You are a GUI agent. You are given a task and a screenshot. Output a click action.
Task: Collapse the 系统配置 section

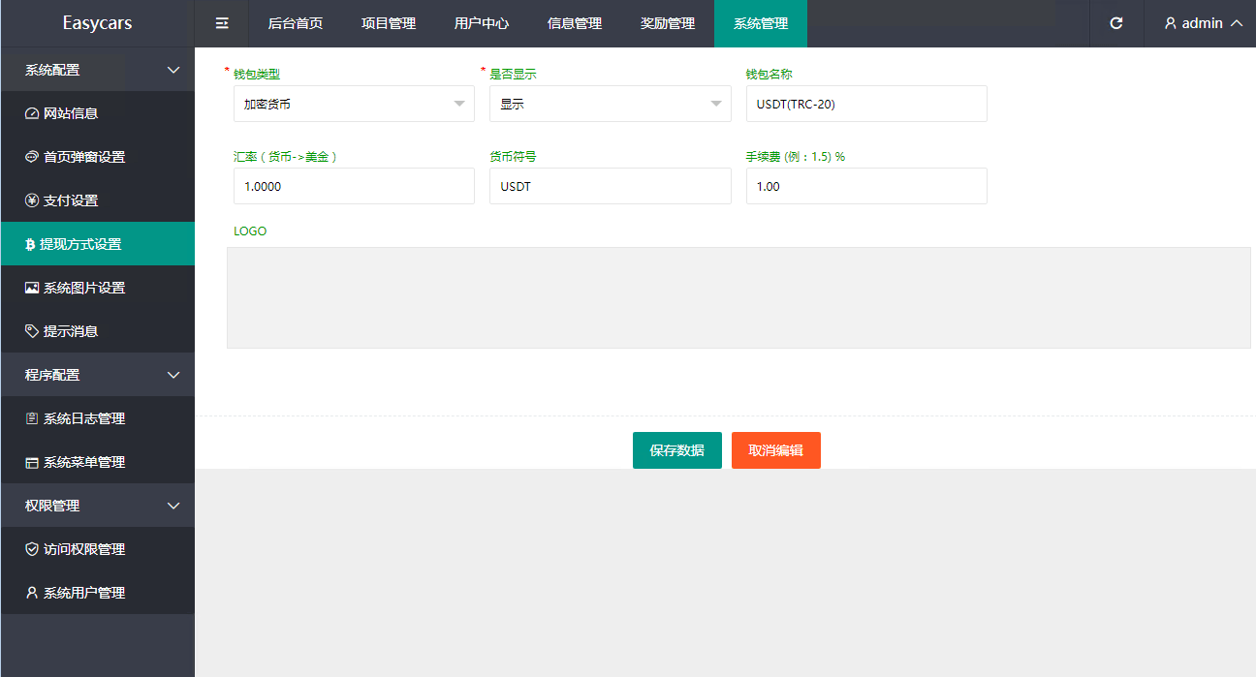(x=97, y=69)
